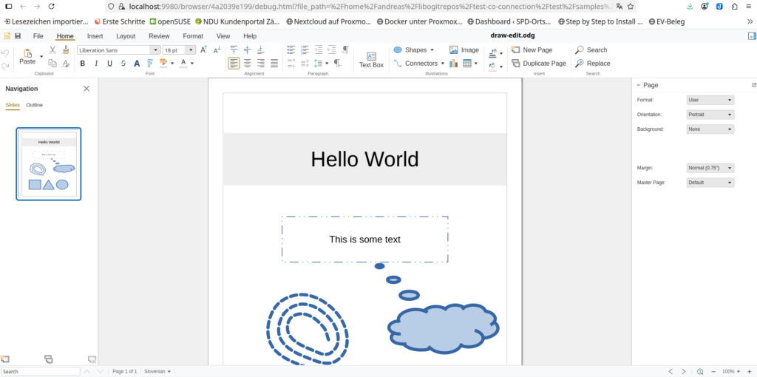The width and height of the screenshot is (757, 377).
Task: Decrease font size with the A-down icon
Action: 217,50
